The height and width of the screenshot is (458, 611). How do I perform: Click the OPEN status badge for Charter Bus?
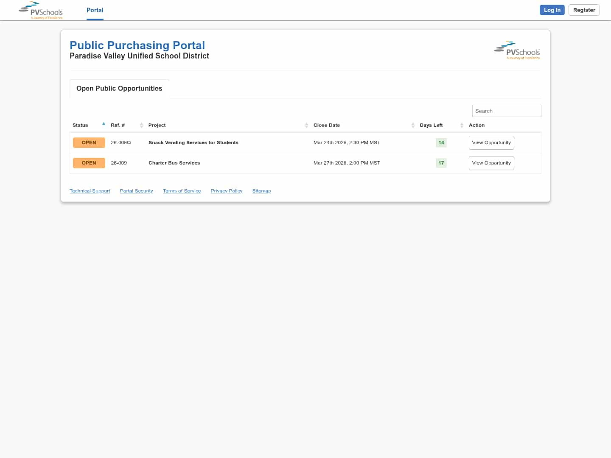89,163
